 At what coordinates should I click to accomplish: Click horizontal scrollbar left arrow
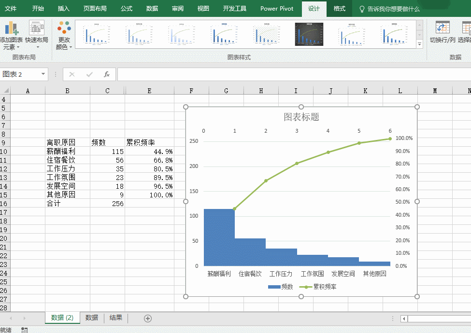coord(404,319)
